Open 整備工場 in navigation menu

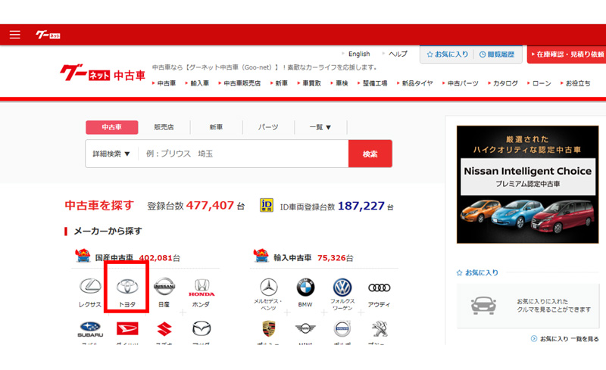tap(375, 83)
